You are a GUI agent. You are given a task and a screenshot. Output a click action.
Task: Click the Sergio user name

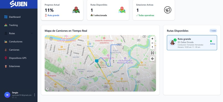click(x=15, y=93)
